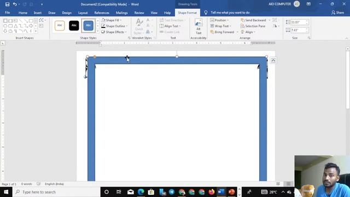The width and height of the screenshot is (350, 197).
Task: Click Tell me what you want to do
Action: (x=230, y=13)
